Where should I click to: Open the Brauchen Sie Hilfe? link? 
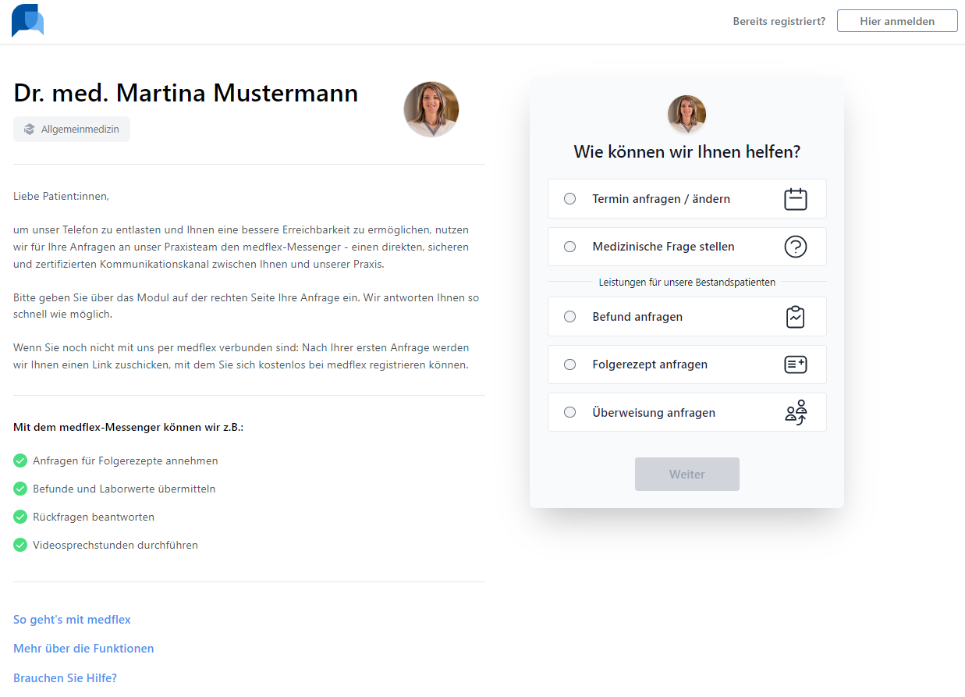(65, 678)
